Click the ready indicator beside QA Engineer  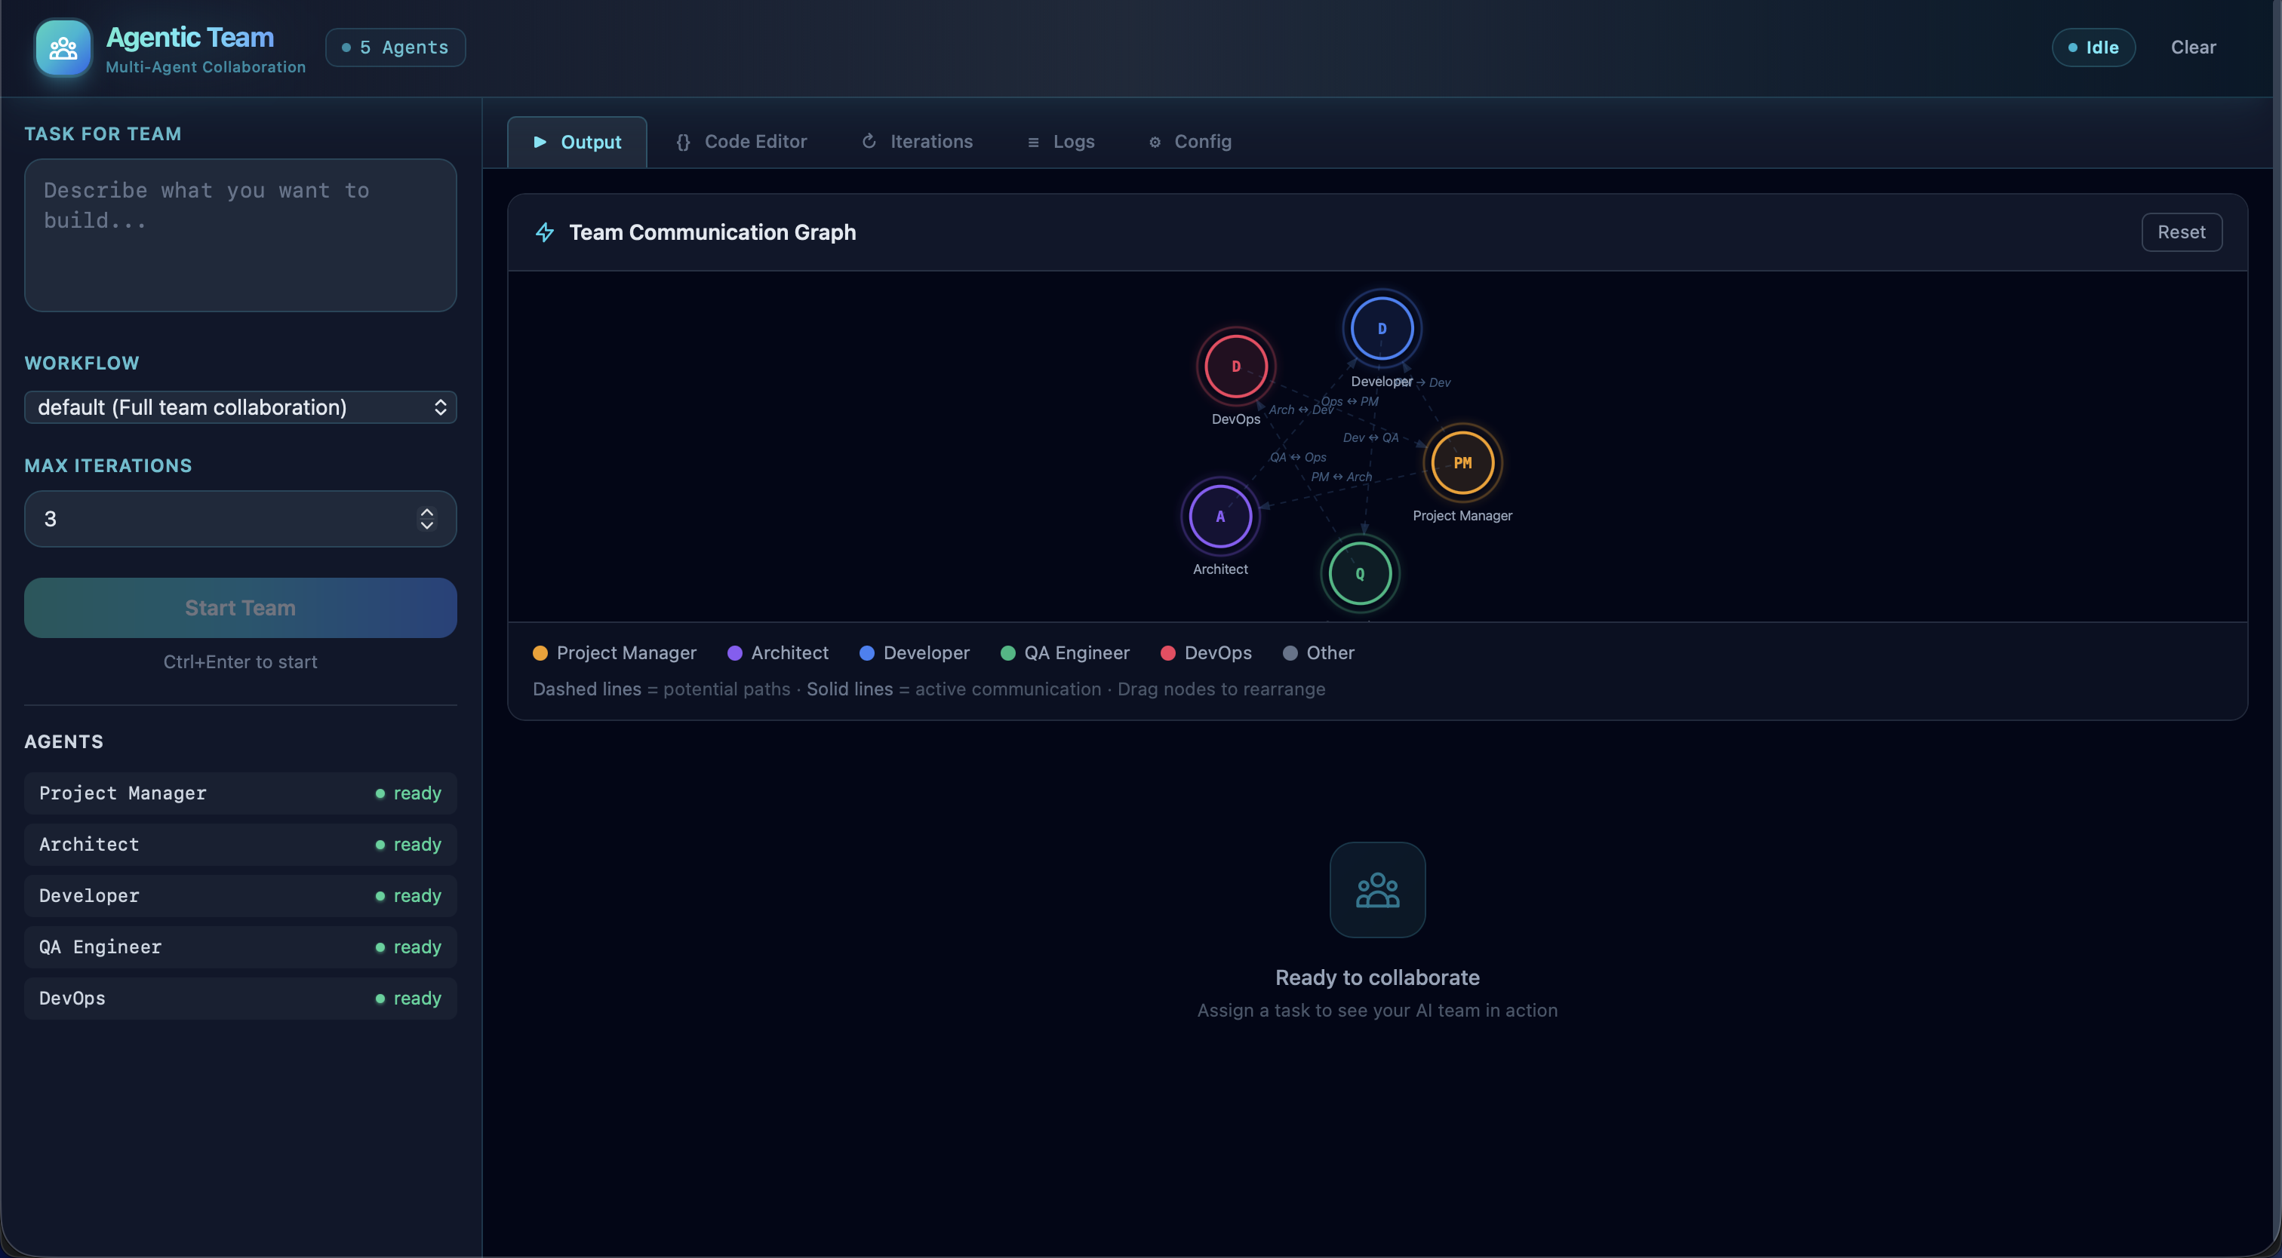(x=381, y=947)
